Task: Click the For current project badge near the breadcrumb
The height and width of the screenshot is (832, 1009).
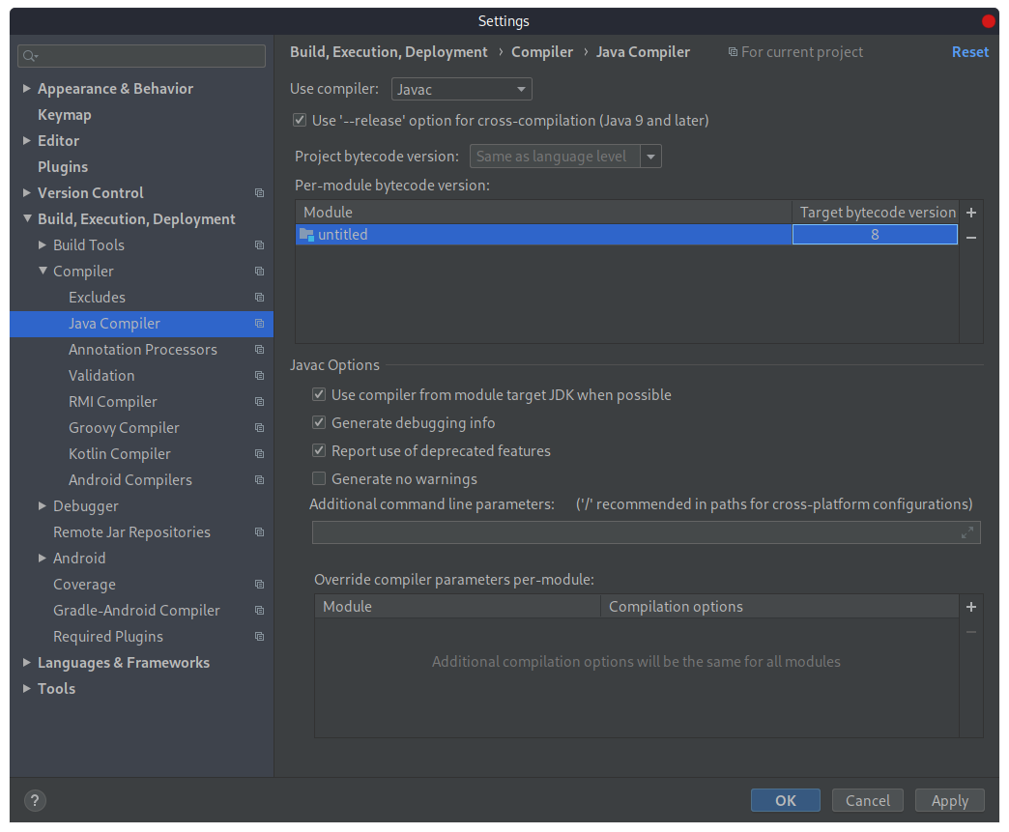Action: [x=795, y=51]
